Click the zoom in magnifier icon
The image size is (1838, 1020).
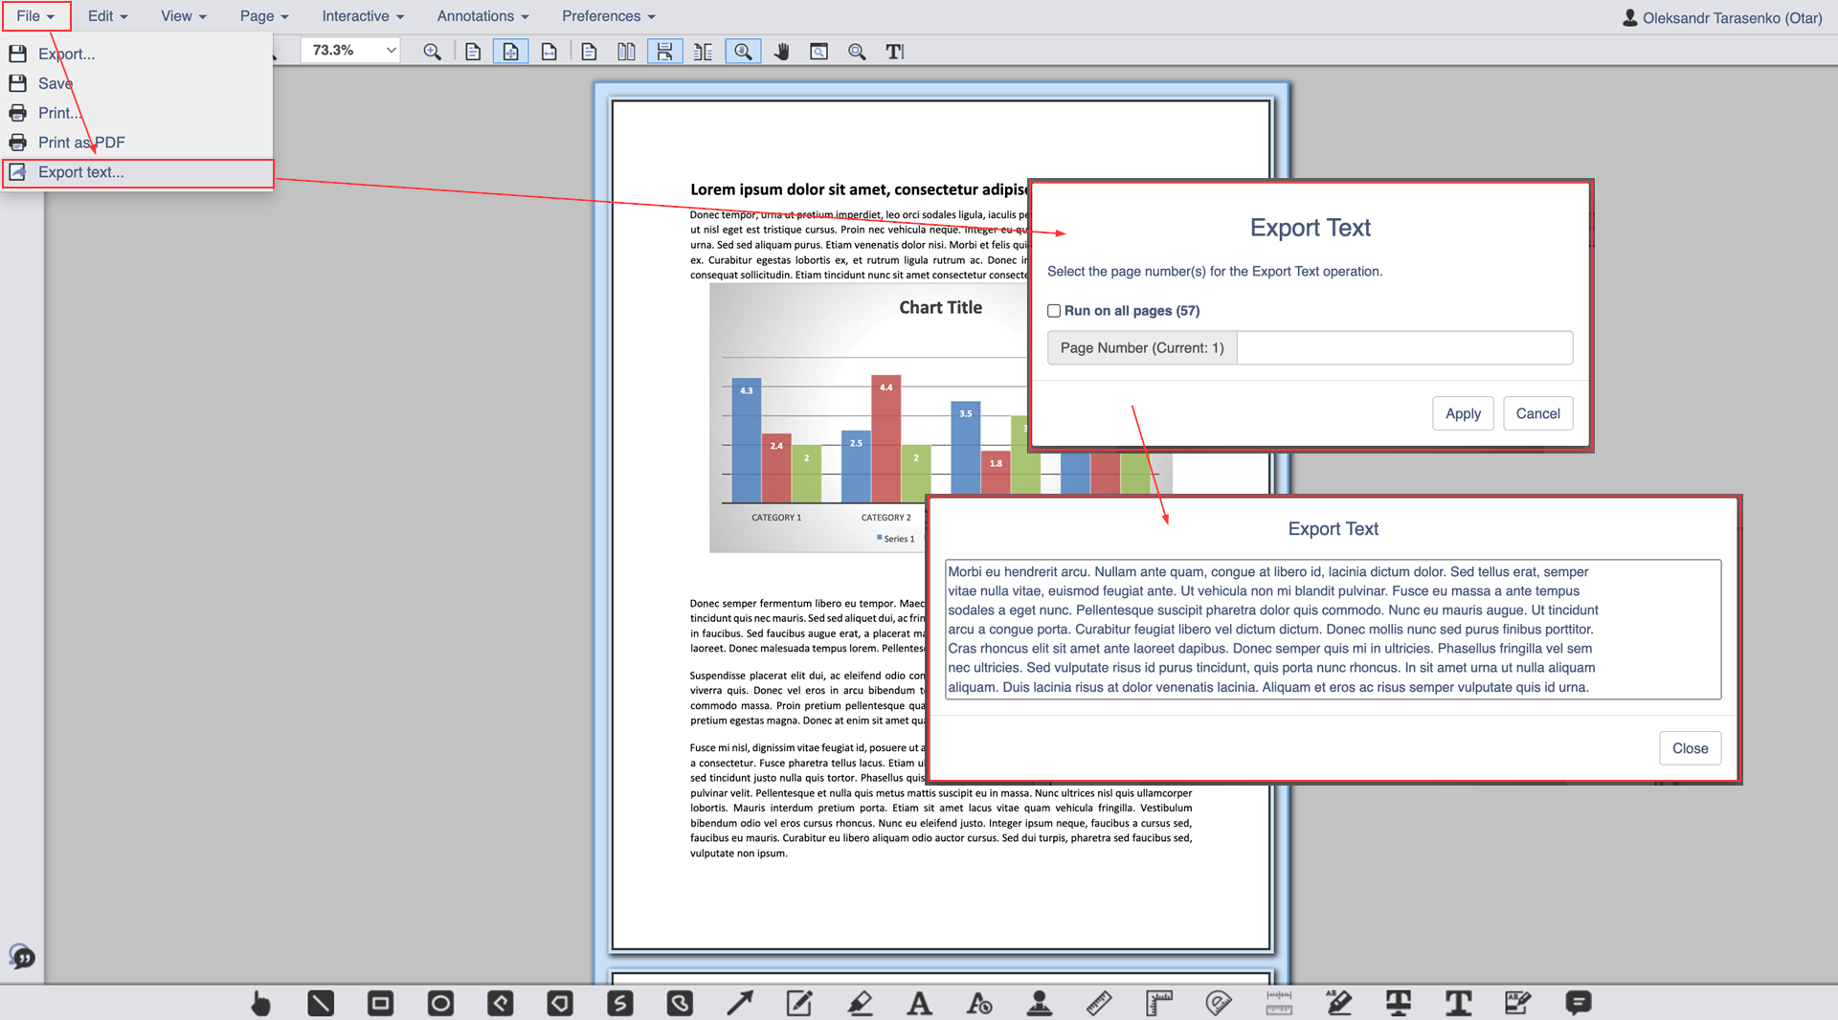433,52
